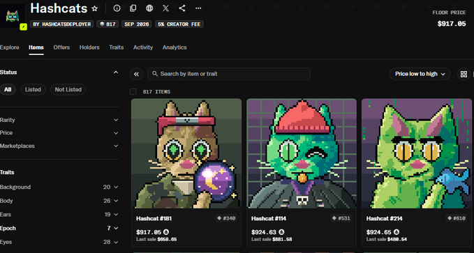Viewport: 474px width, 253px height.
Task: Click rarity rank badge #531
Action: coord(341,218)
